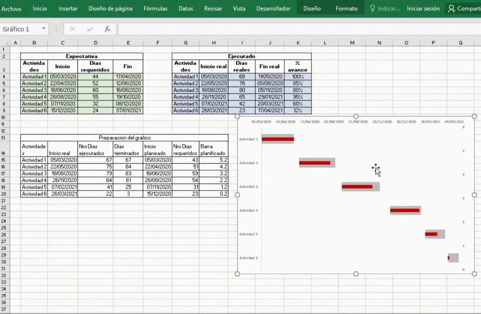Click the red Actividad 3 bar in chart

[357, 187]
